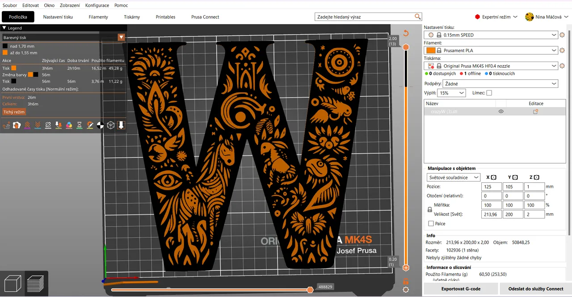This screenshot has height=297, width=572.
Task: Click undo arrow above vertical slider
Action: pyautogui.click(x=406, y=33)
